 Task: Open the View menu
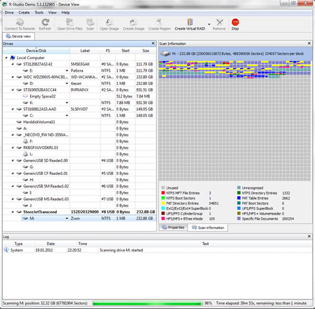[x=52, y=13]
